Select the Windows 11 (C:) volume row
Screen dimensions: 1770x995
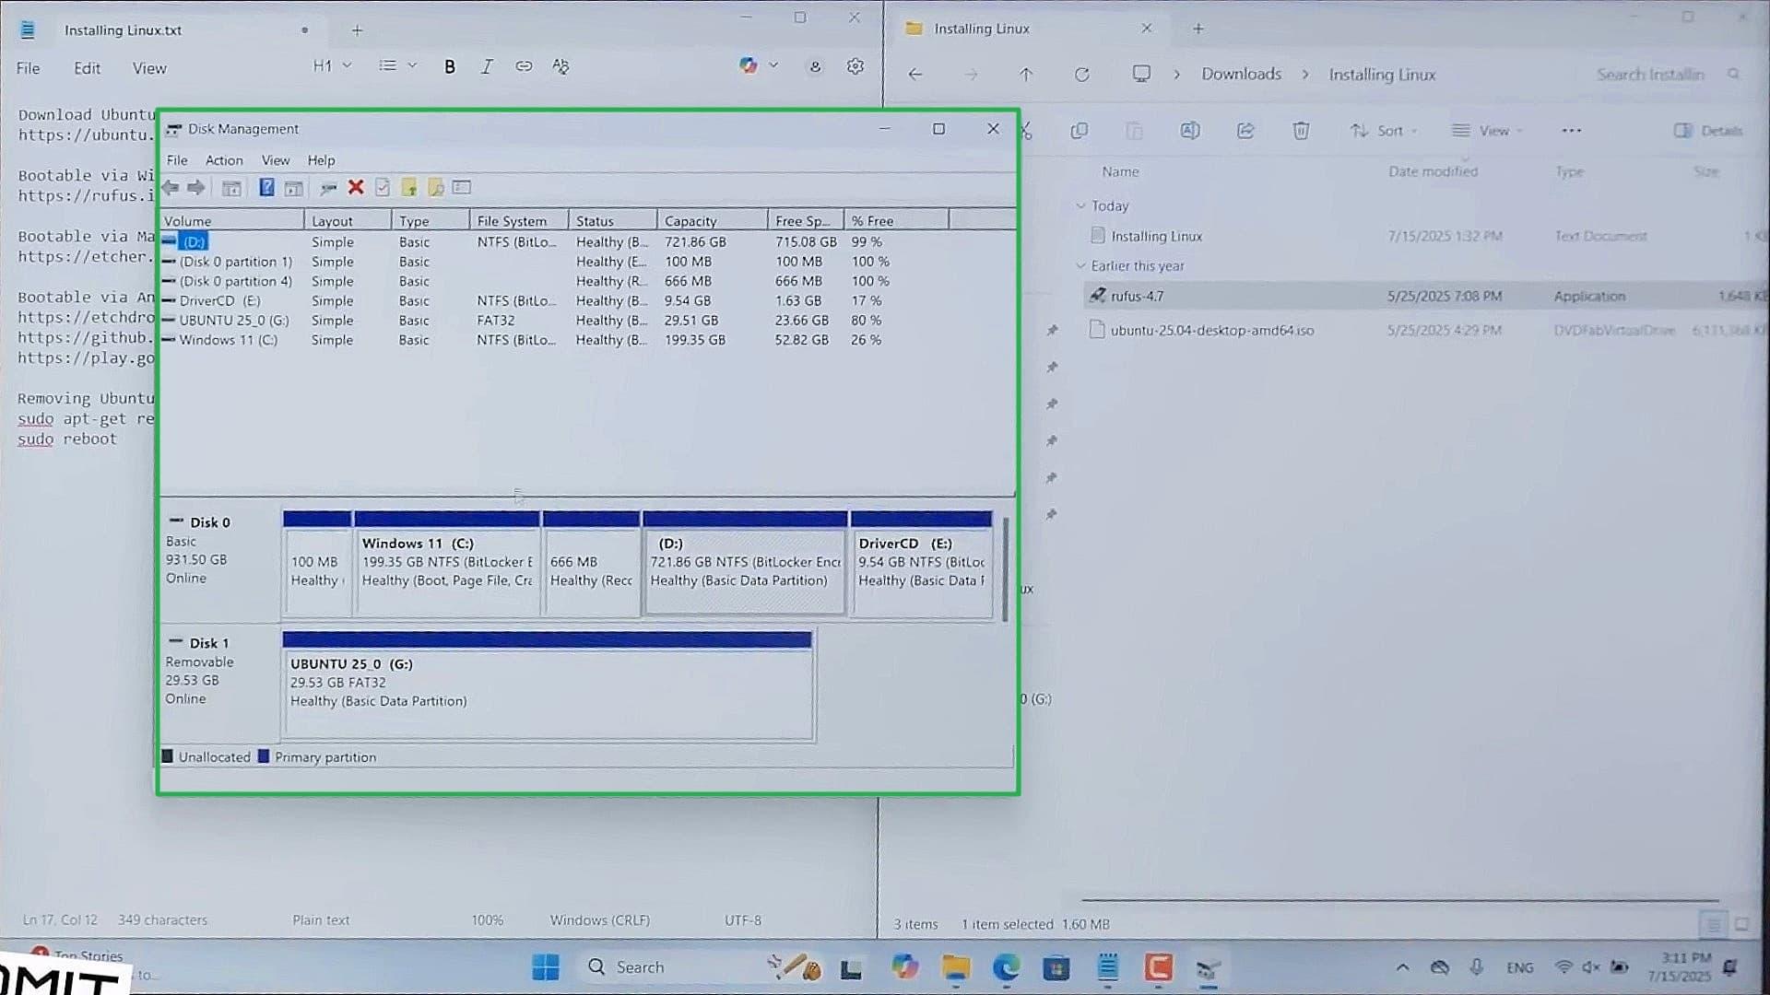pos(553,340)
